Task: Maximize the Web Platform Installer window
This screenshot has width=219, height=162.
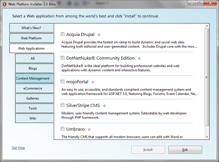Action: point(199,3)
